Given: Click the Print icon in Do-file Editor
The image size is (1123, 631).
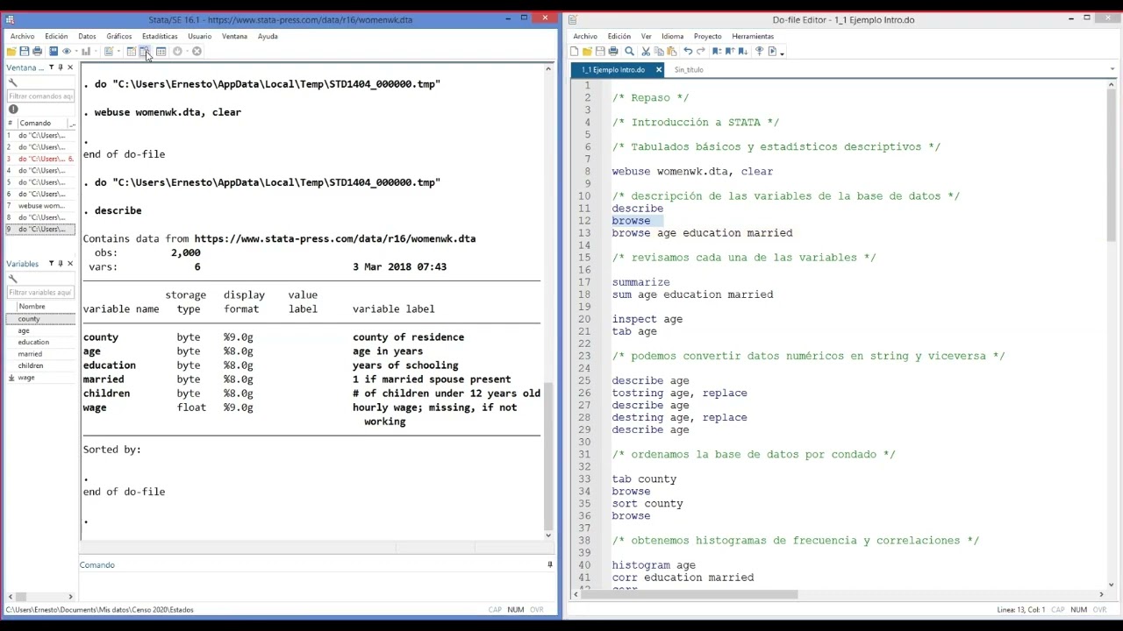Looking at the screenshot, I should point(613,51).
